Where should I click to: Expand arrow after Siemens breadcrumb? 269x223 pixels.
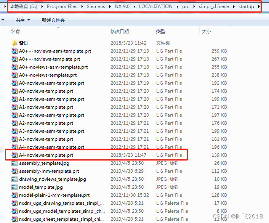coord(110,7)
